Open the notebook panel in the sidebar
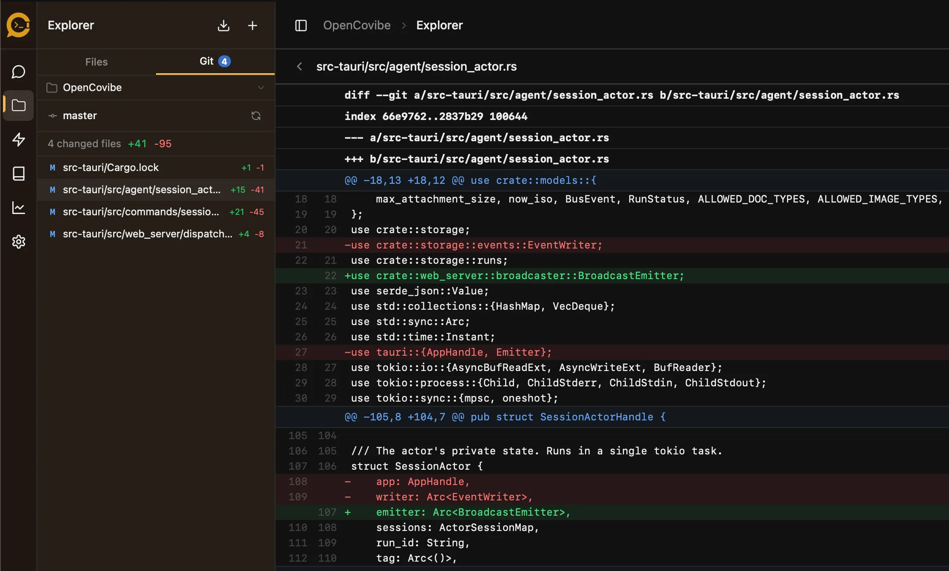 18,174
